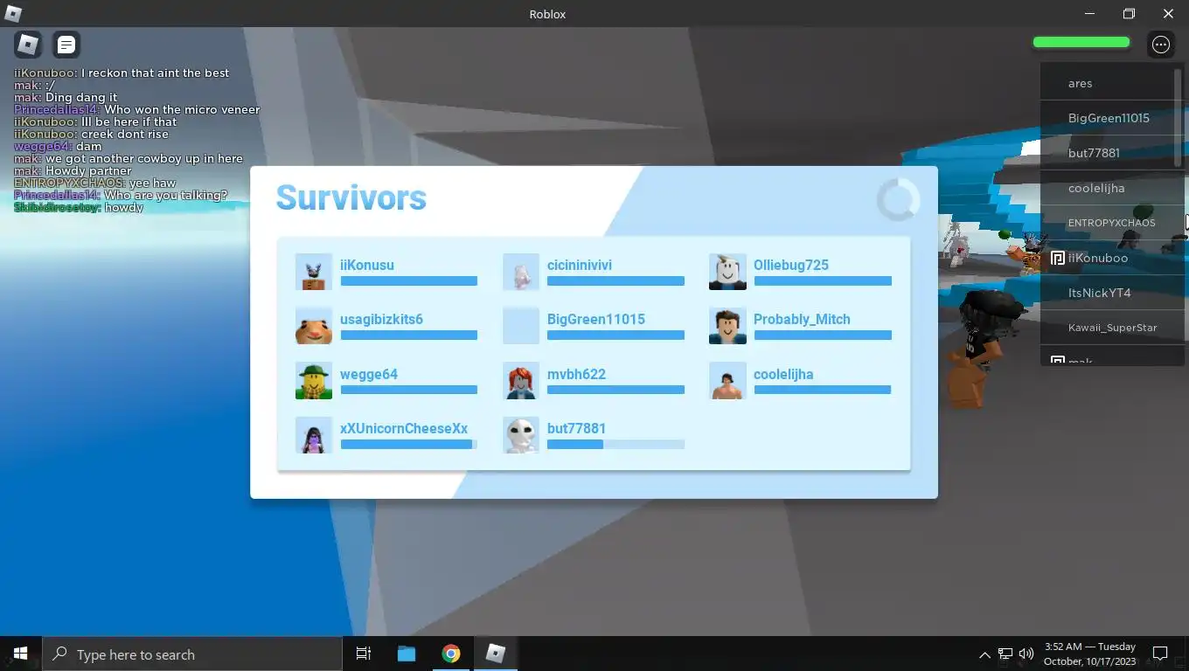Click usagibizkits6's avatar thumbnail
This screenshot has width=1189, height=671.
(x=314, y=326)
